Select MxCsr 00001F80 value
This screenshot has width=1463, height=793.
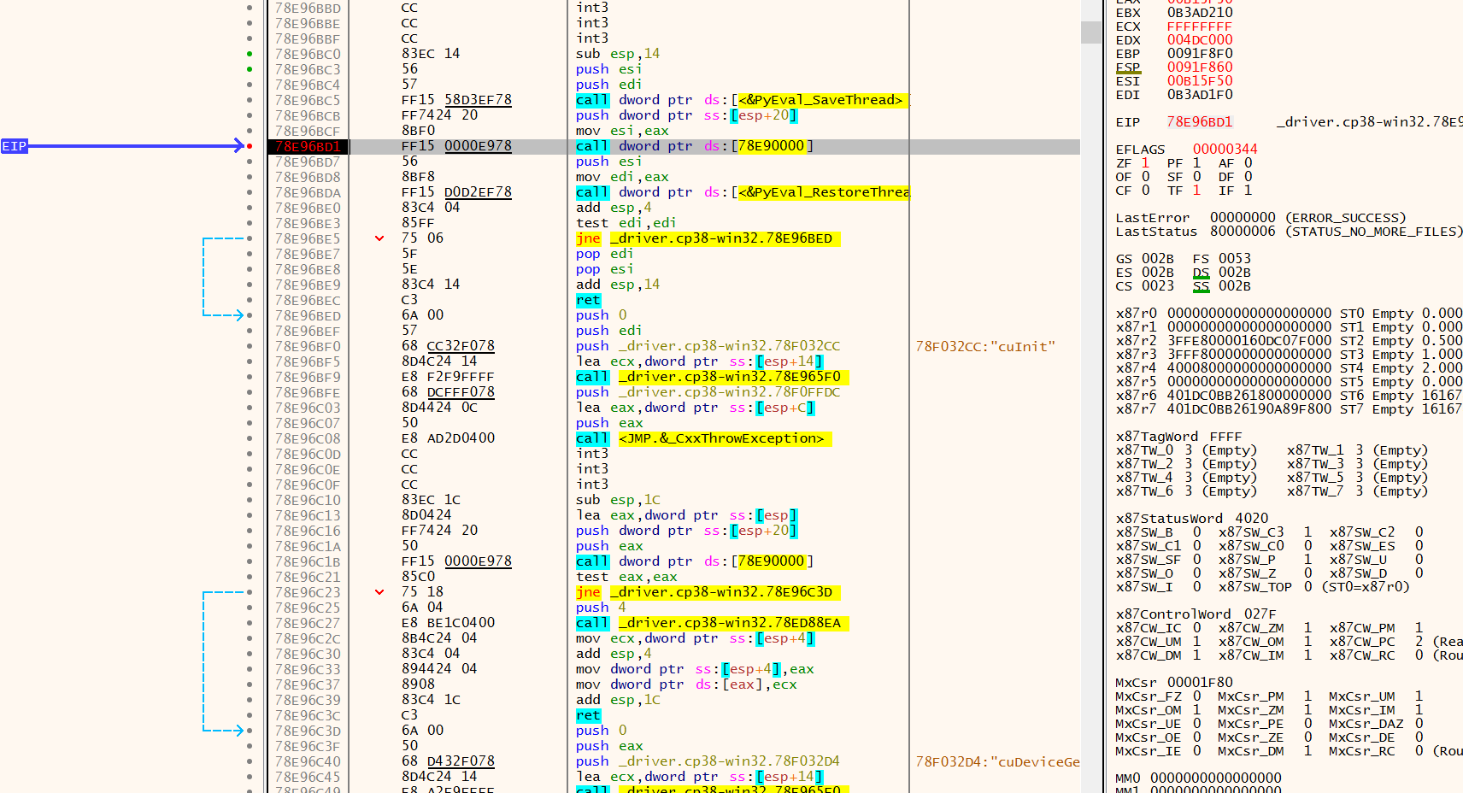tap(1200, 683)
